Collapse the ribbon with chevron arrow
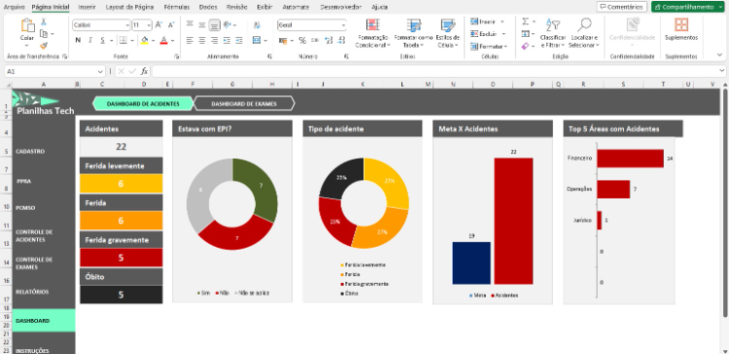 [x=719, y=54]
